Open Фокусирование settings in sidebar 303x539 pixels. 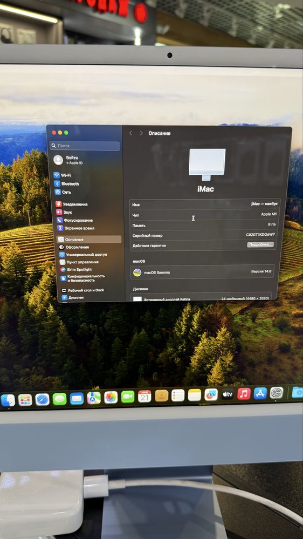click(74, 220)
